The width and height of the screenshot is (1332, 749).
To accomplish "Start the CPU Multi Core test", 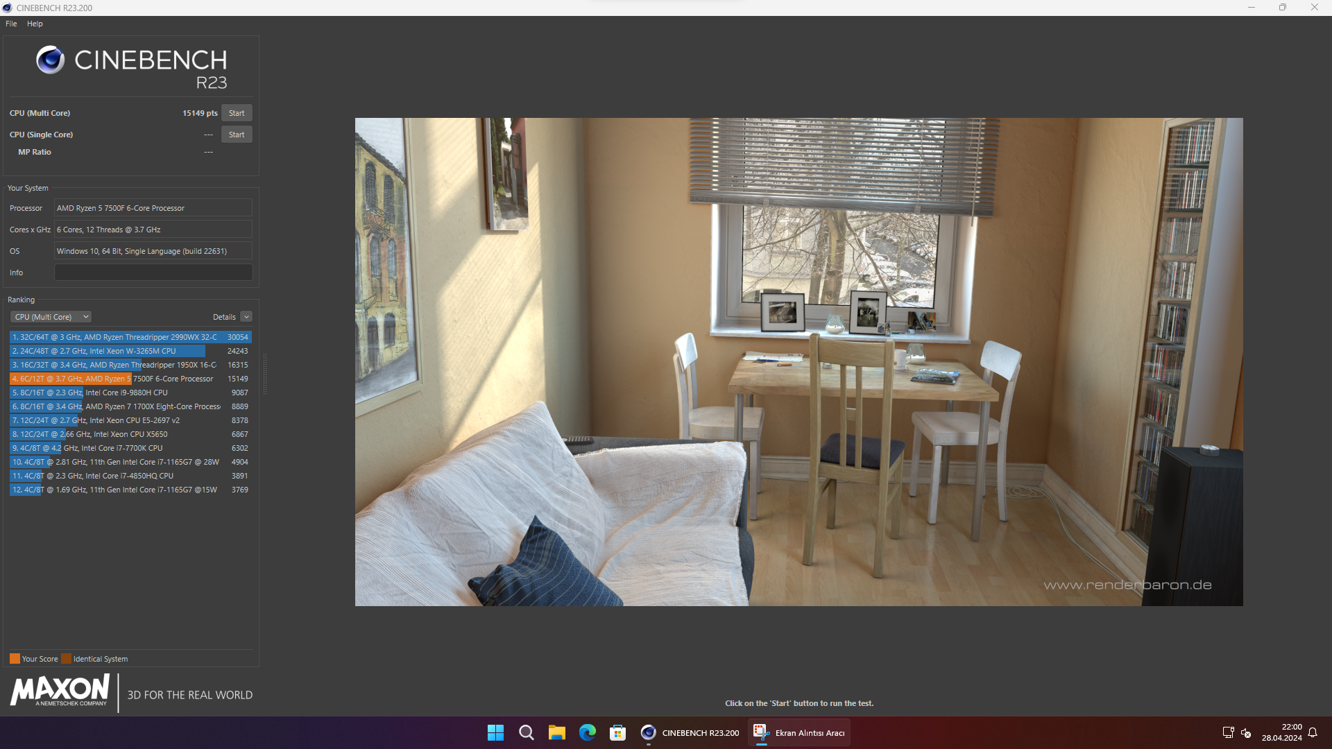I will pos(237,113).
